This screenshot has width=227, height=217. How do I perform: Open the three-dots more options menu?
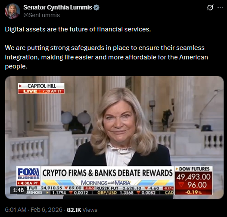coord(220,7)
